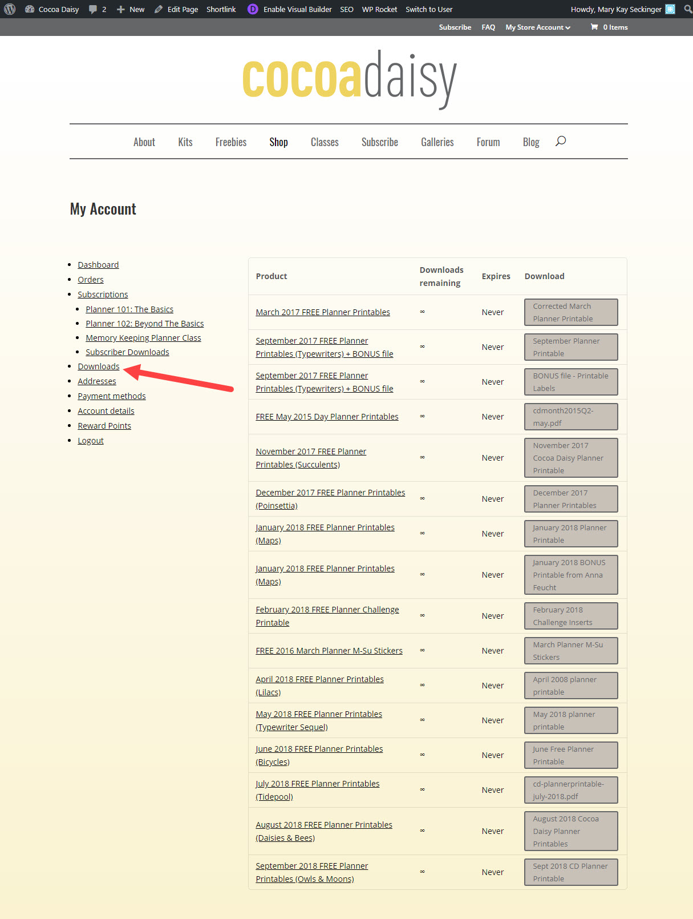Open November 2017 FREE Planner Printables (Succulents)
This screenshot has height=919, width=693.
(311, 458)
